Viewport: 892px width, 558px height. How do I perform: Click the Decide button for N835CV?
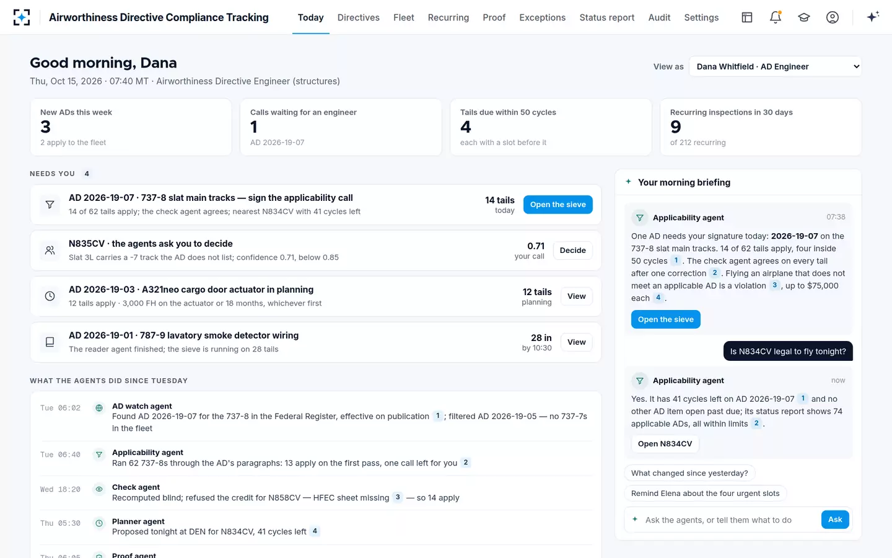(573, 250)
